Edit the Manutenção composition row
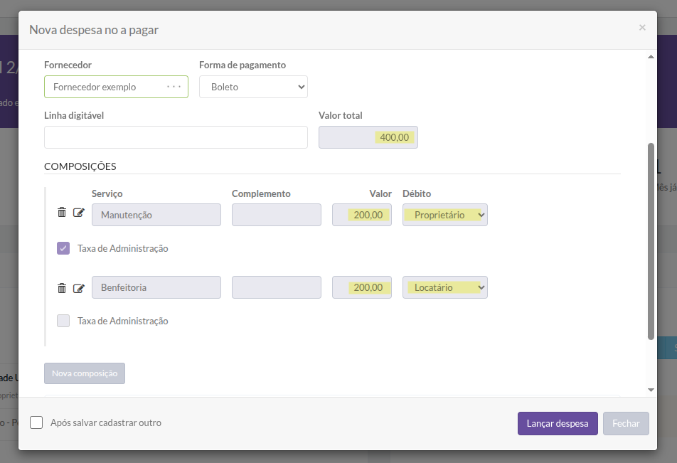 (78, 213)
